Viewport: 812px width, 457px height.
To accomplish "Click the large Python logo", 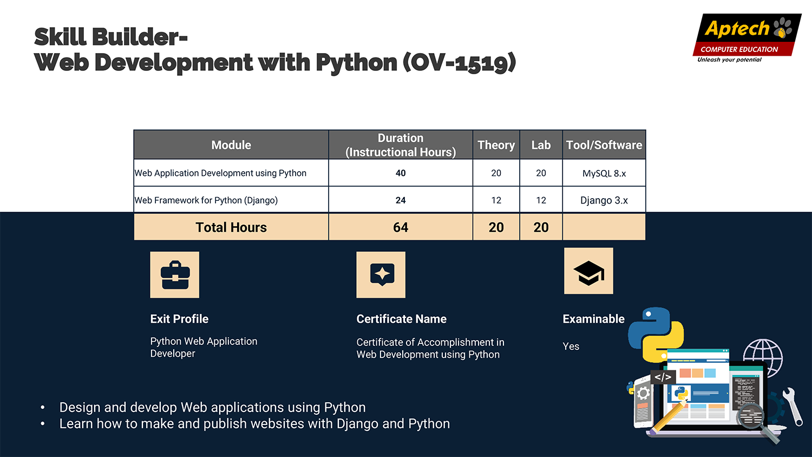I will (x=656, y=333).
